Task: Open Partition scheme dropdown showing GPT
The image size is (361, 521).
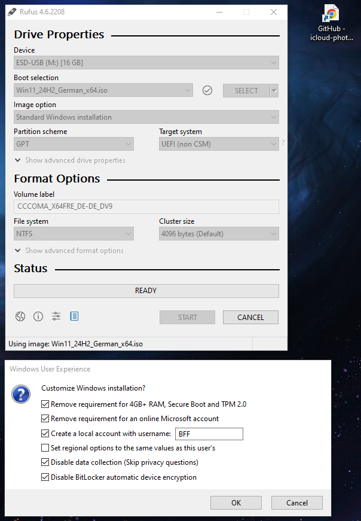Action: [x=74, y=144]
